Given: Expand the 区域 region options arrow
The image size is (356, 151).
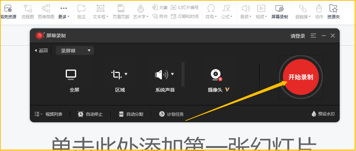Looking at the screenshot, I should (x=126, y=74).
